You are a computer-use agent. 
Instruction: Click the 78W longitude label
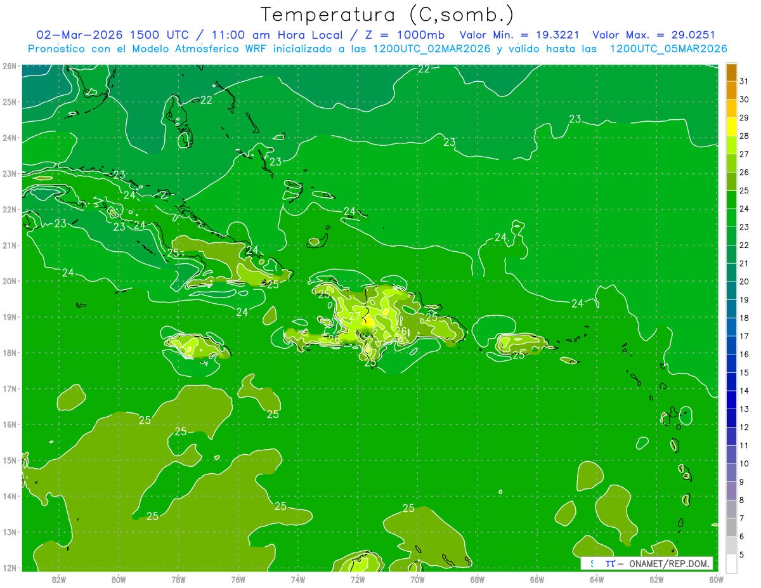coord(178,579)
